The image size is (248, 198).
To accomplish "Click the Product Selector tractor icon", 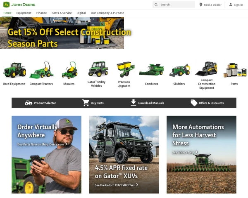I will (x=29, y=103).
